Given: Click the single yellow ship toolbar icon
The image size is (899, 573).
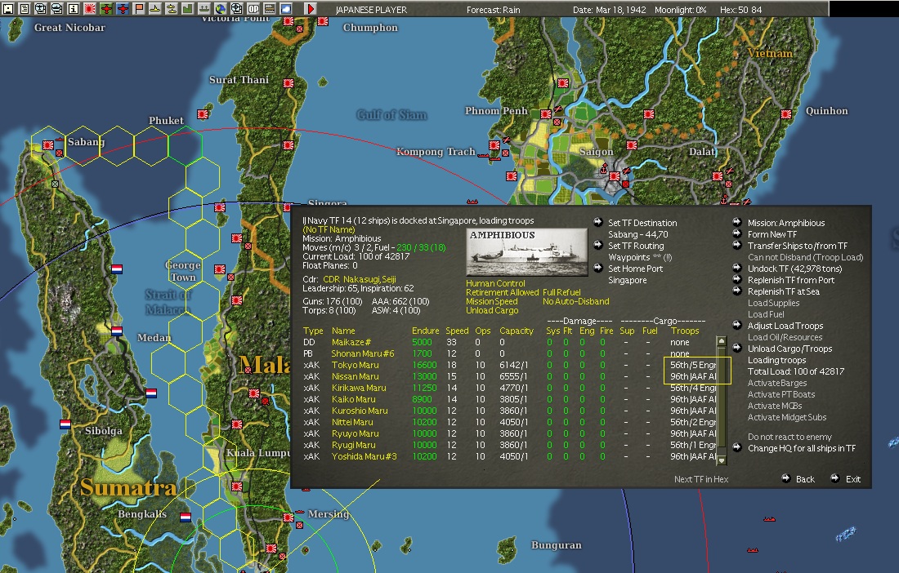Looking at the screenshot, I should tap(155, 9).
